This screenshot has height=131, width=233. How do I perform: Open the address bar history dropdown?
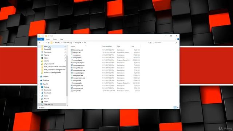coord(148,43)
